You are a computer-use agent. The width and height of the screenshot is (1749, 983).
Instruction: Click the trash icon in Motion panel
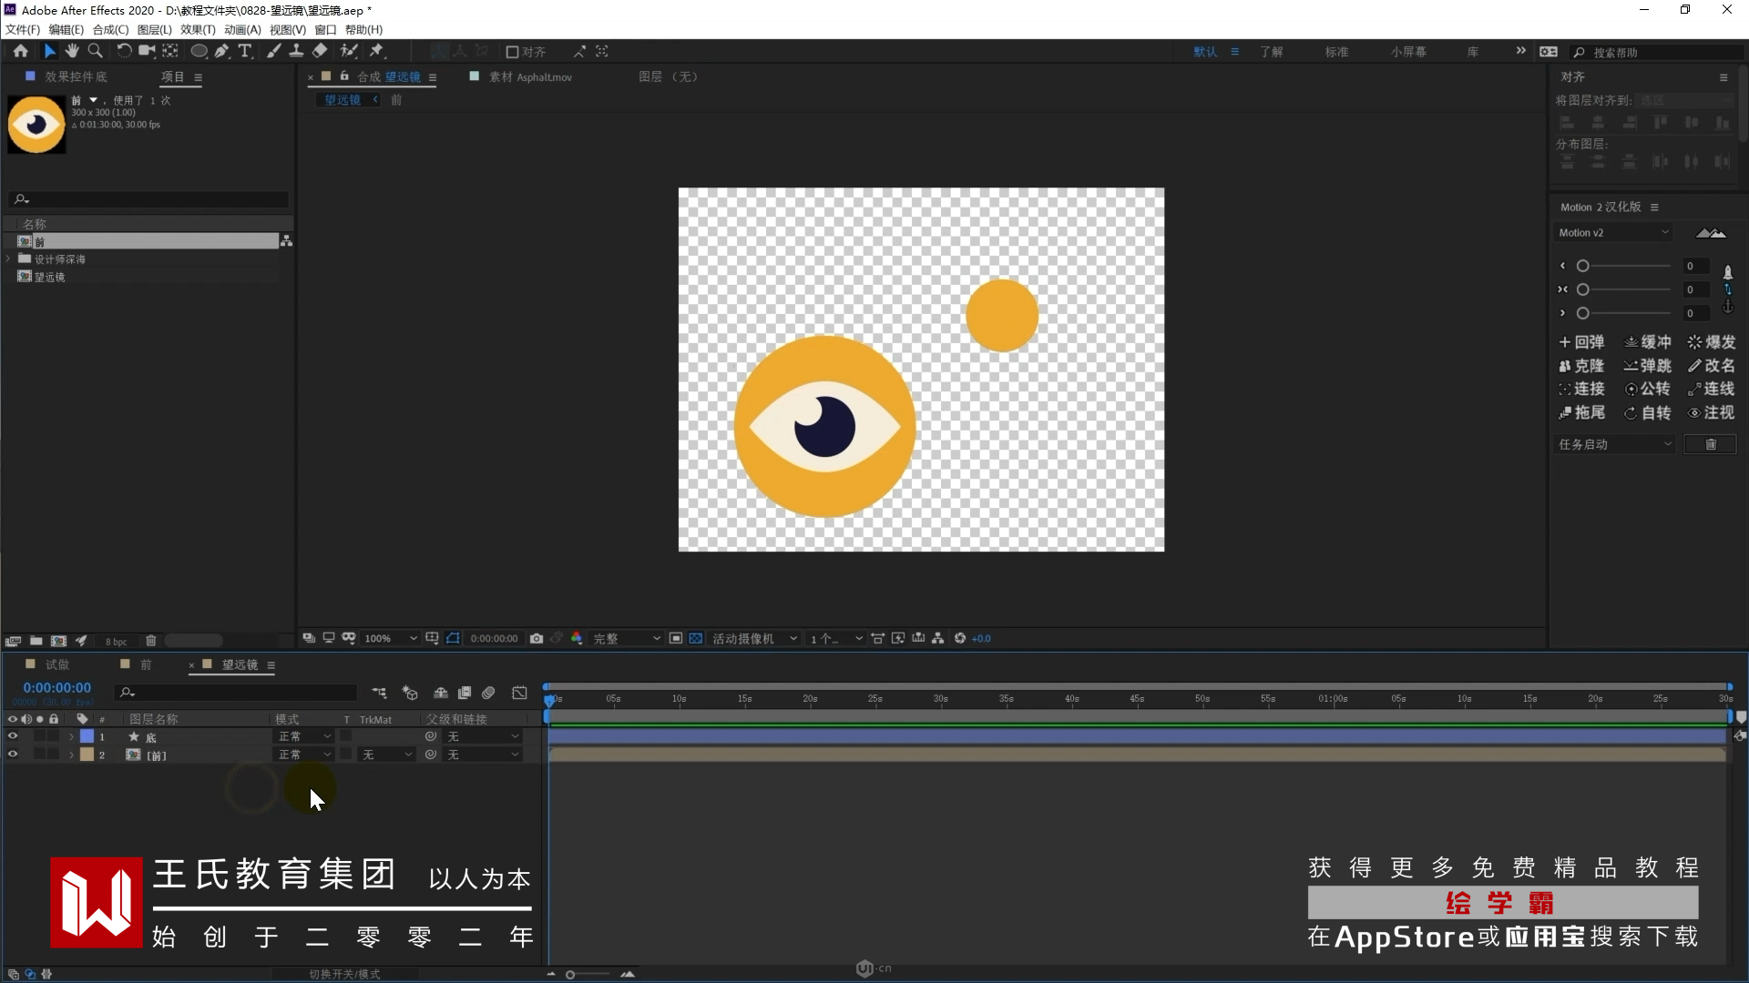click(1710, 444)
